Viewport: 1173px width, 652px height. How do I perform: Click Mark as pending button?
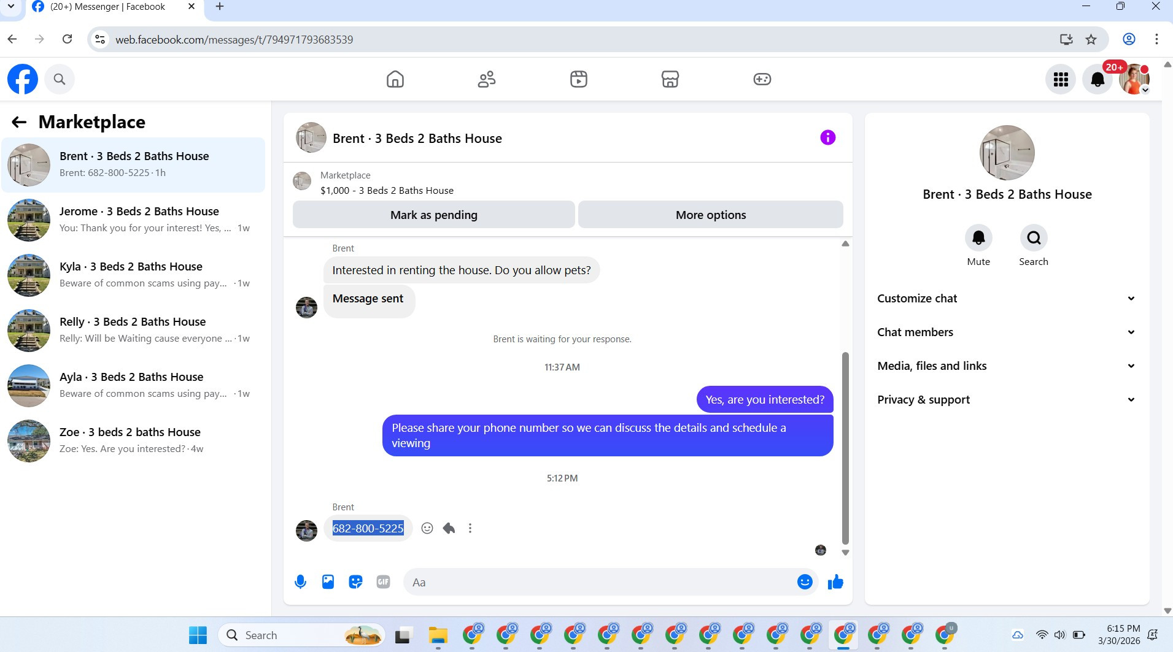434,215
